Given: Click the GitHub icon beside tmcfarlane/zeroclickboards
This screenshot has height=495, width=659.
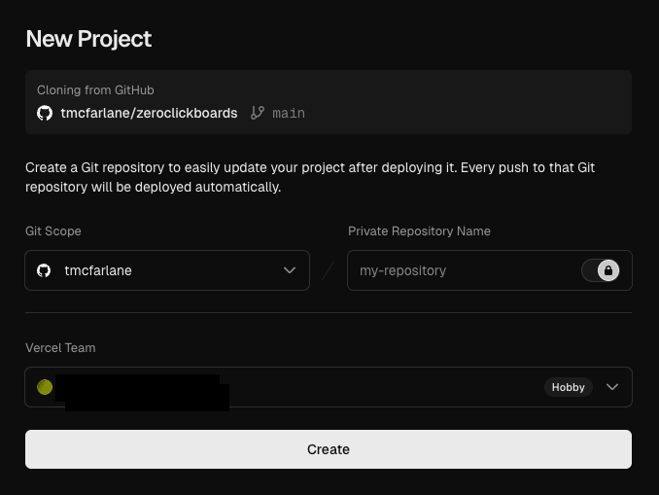Looking at the screenshot, I should 45,113.
